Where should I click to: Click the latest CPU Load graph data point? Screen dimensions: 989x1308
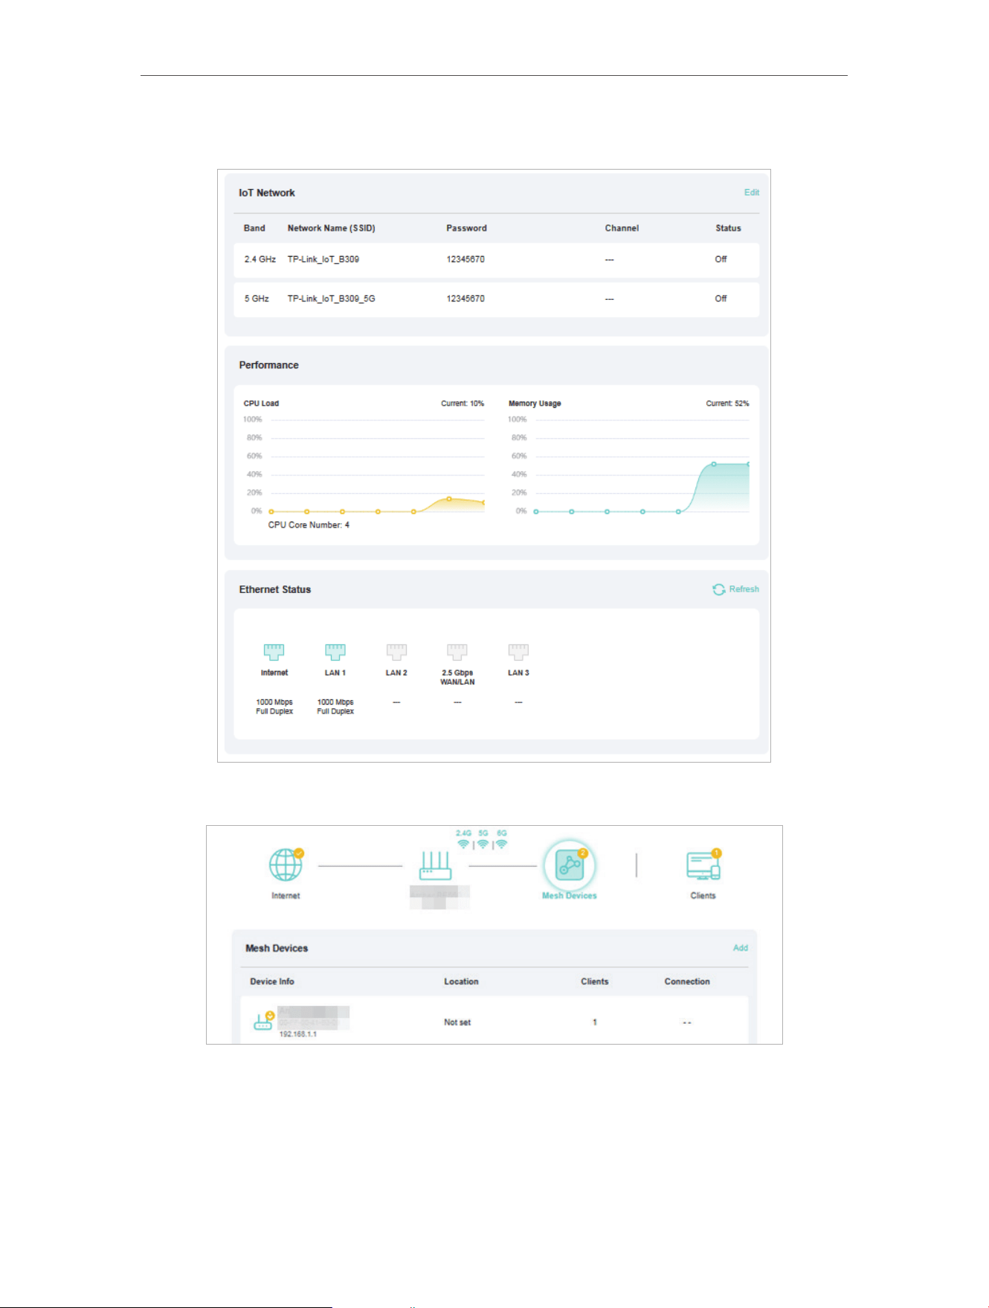coord(483,503)
